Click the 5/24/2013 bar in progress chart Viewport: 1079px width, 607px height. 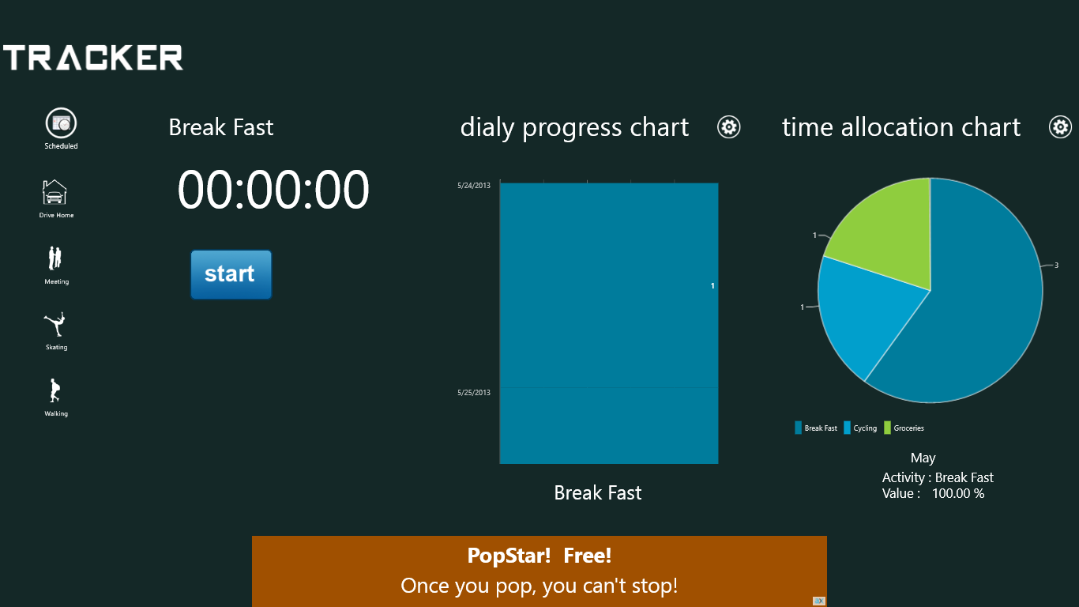pos(608,285)
